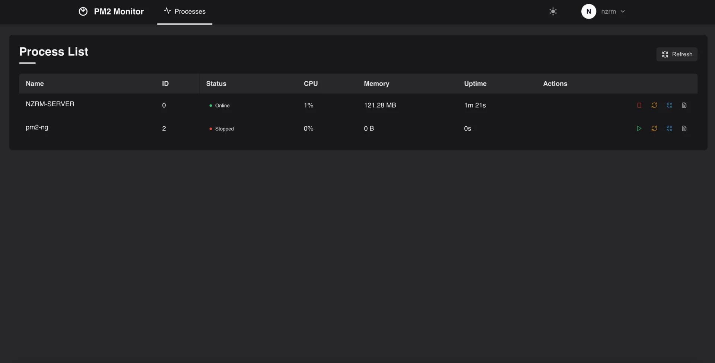The height and width of the screenshot is (363, 715).
Task: Toggle the light/dark theme sun icon
Action: pyautogui.click(x=553, y=12)
